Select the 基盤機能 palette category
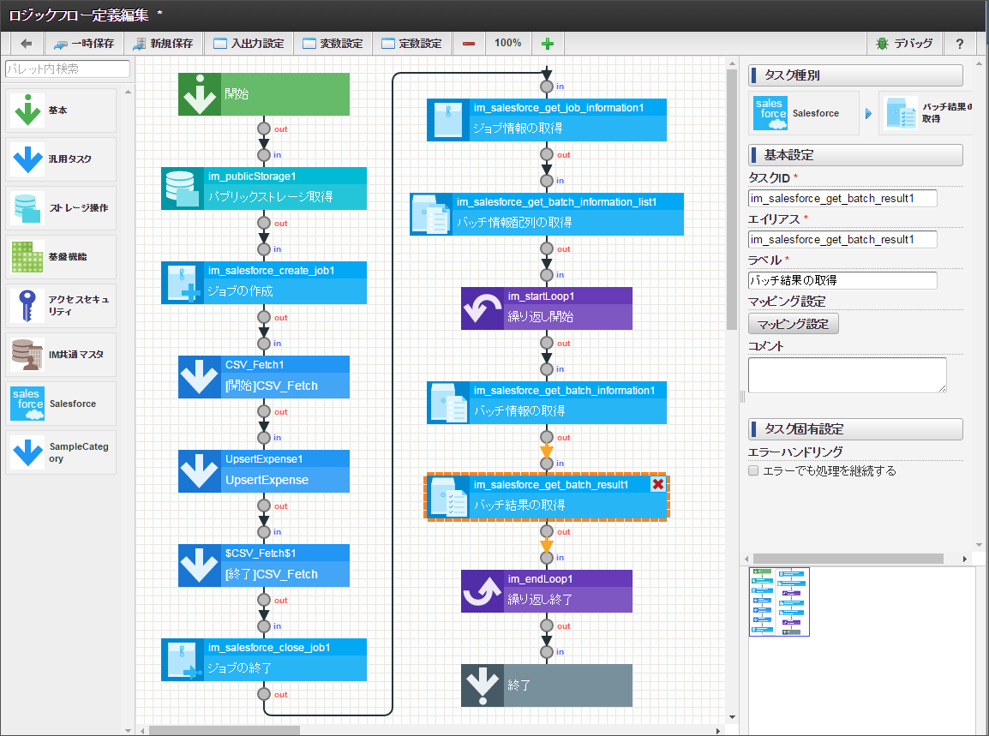This screenshot has height=736, width=989. [61, 257]
